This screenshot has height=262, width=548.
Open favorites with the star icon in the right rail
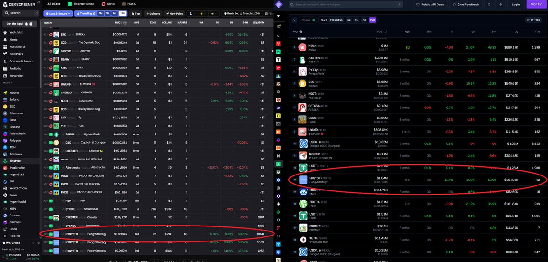click(x=279, y=15)
